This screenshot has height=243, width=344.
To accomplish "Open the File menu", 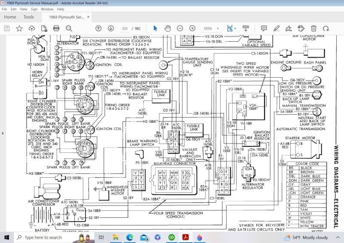I will pos(4,9).
